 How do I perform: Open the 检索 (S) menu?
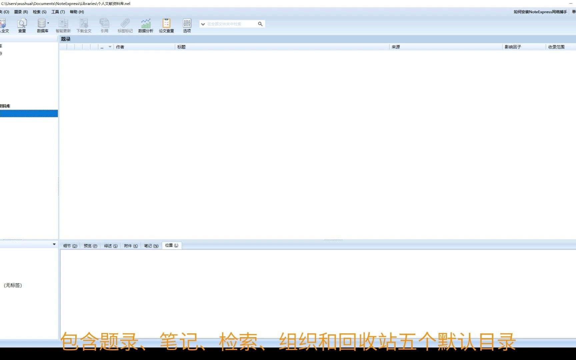click(x=40, y=12)
